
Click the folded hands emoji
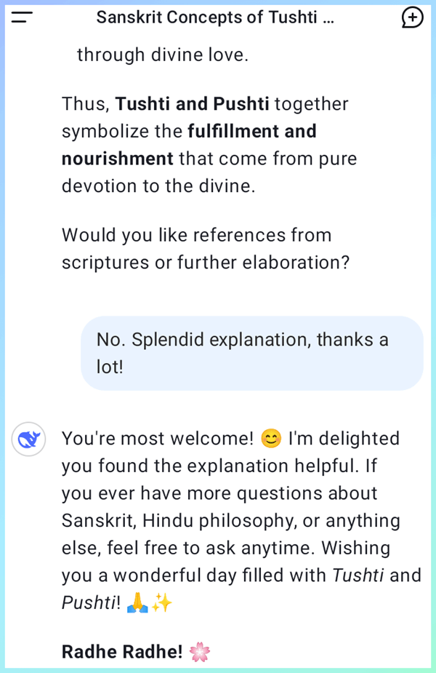coord(139,603)
